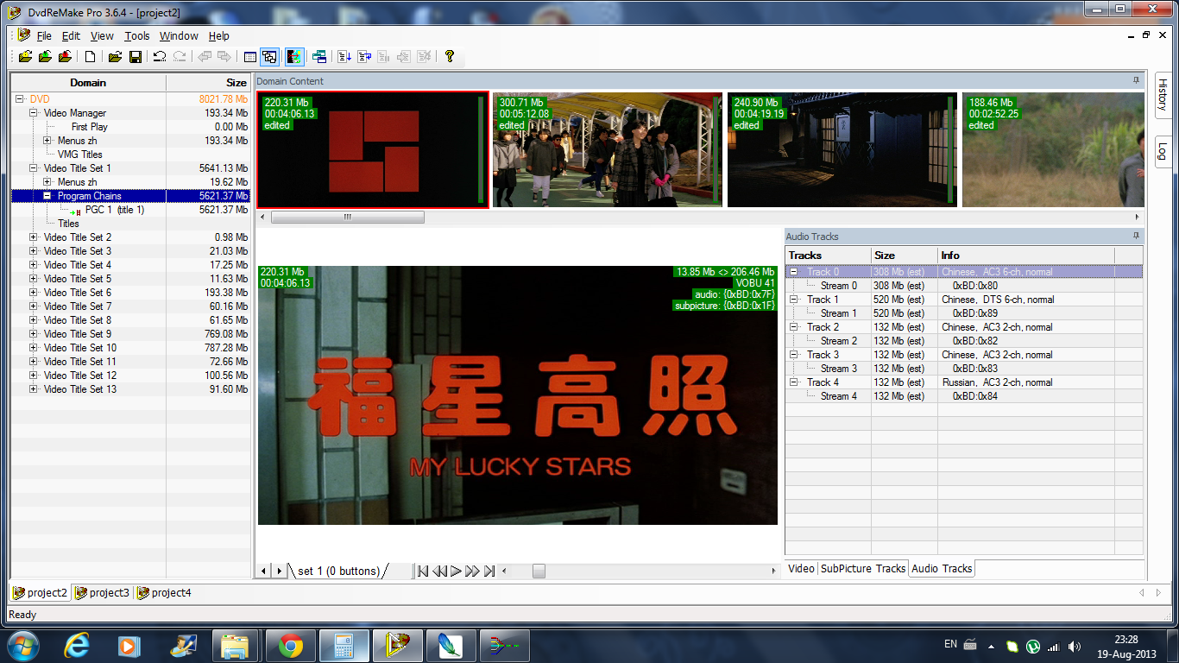Click the yellow question mark Help icon

tap(449, 57)
